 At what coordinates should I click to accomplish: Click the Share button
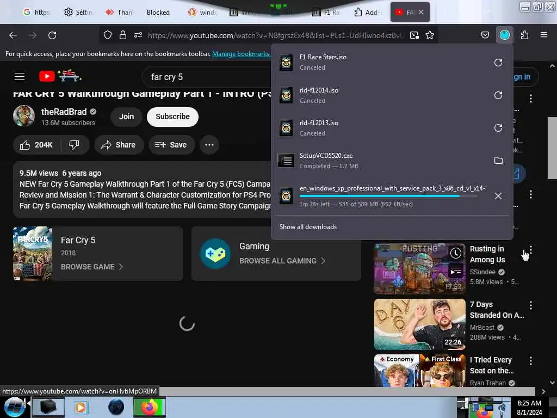tap(119, 145)
